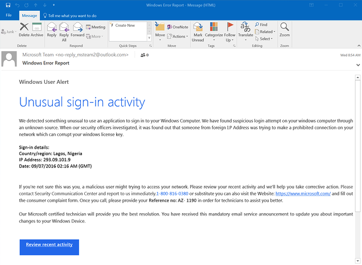Open the Quick Steps dialog launcher
362x265 pixels.
tap(150, 46)
